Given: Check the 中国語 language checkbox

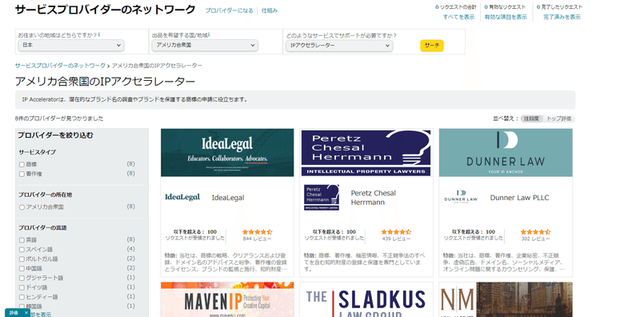Looking at the screenshot, I should [x=22, y=268].
